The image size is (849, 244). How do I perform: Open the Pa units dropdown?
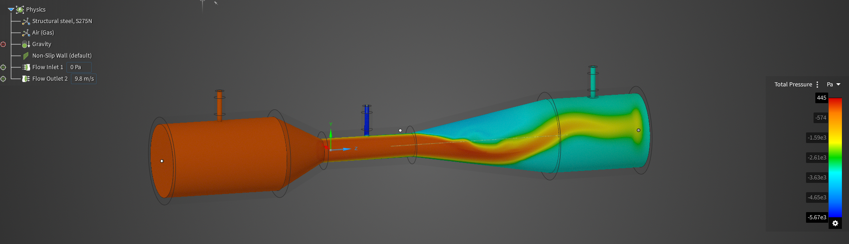(833, 85)
